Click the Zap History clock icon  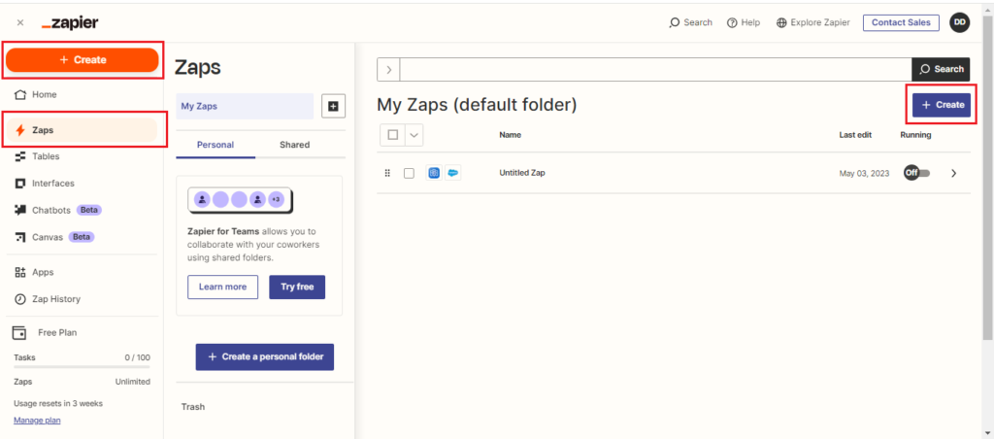pos(20,299)
